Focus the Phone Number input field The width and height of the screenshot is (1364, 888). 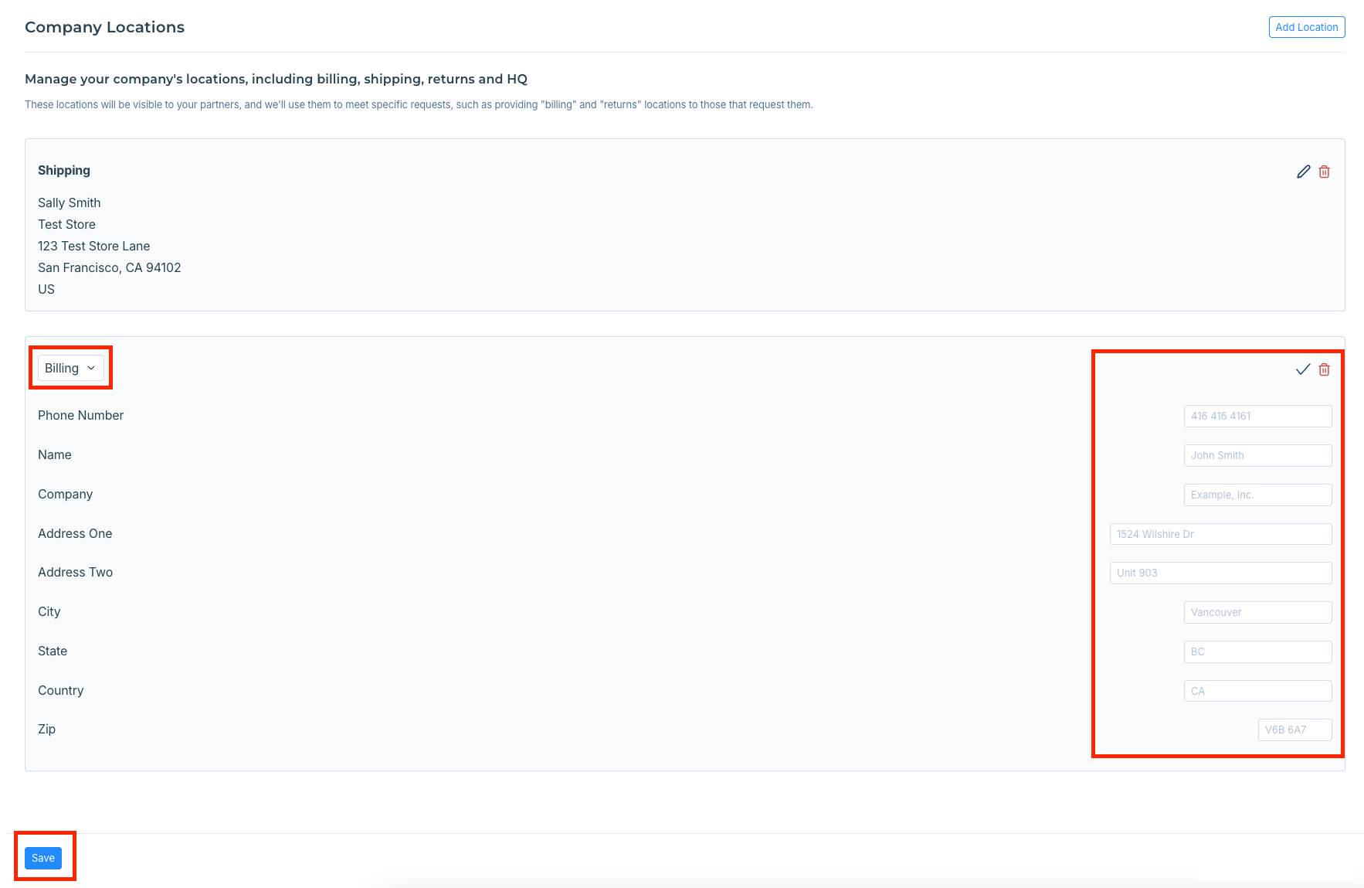(x=1257, y=416)
